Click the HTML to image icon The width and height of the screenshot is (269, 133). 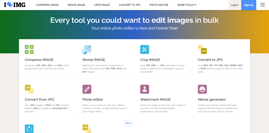87,129
